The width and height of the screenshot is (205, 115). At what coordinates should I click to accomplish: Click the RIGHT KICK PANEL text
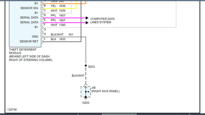106,91
